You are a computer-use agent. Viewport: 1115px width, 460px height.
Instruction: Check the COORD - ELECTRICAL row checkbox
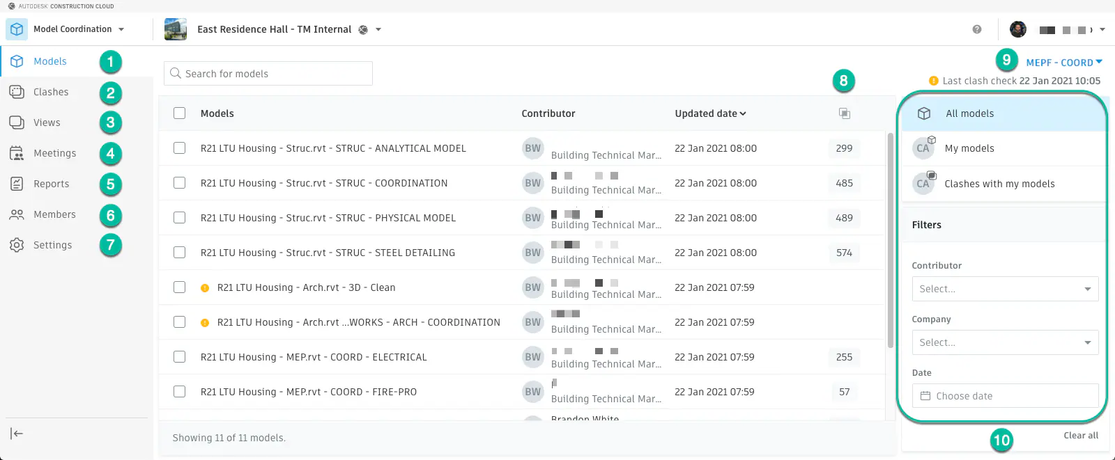[x=180, y=356]
